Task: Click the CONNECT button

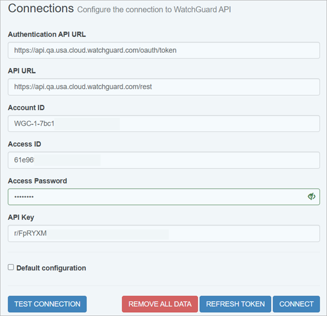Action: point(296,304)
